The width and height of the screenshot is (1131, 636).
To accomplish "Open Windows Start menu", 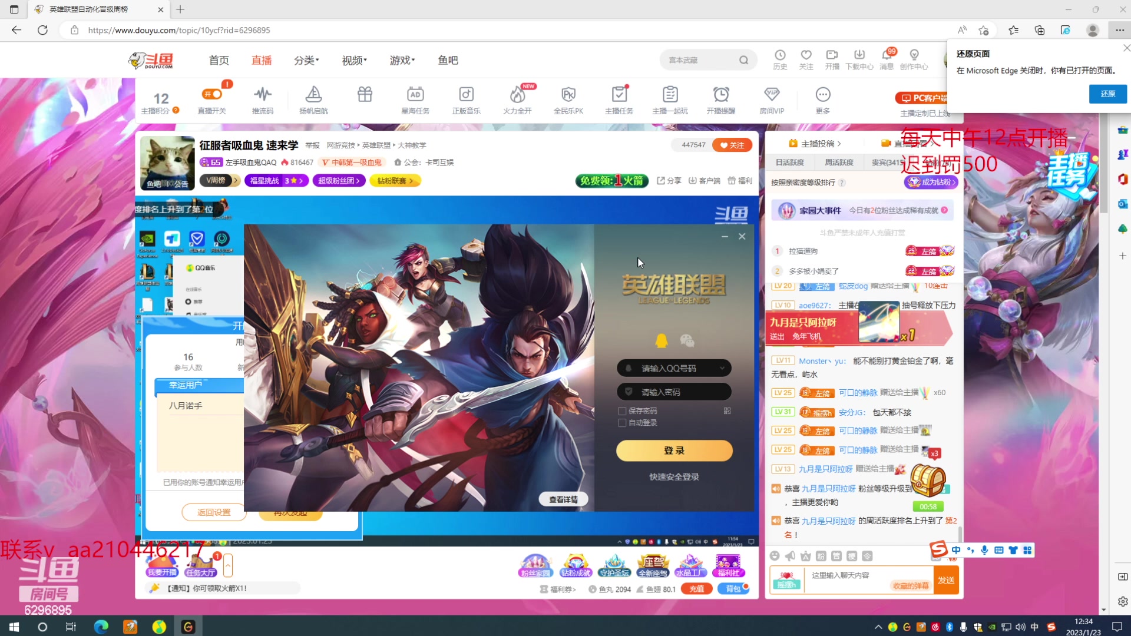I will [x=14, y=627].
